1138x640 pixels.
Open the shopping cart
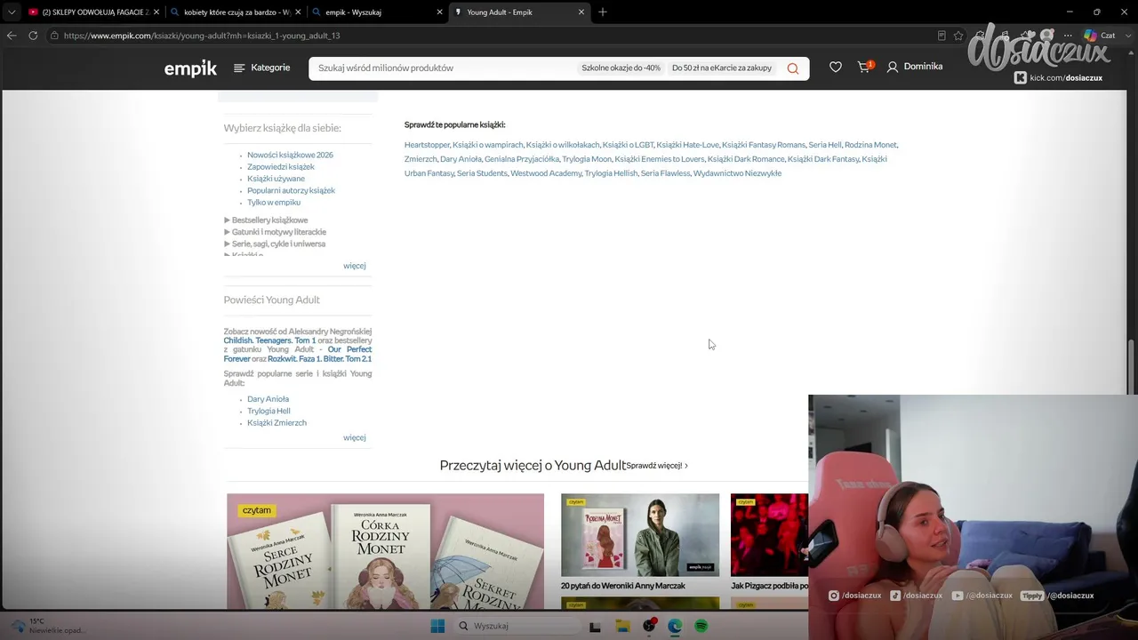pyautogui.click(x=865, y=67)
